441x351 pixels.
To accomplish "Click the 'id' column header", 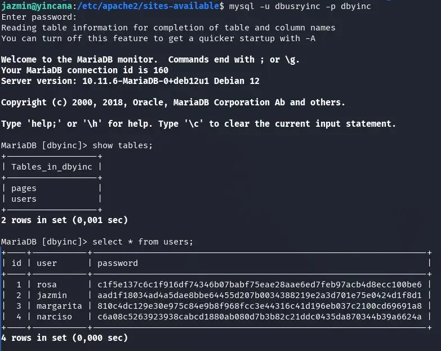I will click(16, 263).
